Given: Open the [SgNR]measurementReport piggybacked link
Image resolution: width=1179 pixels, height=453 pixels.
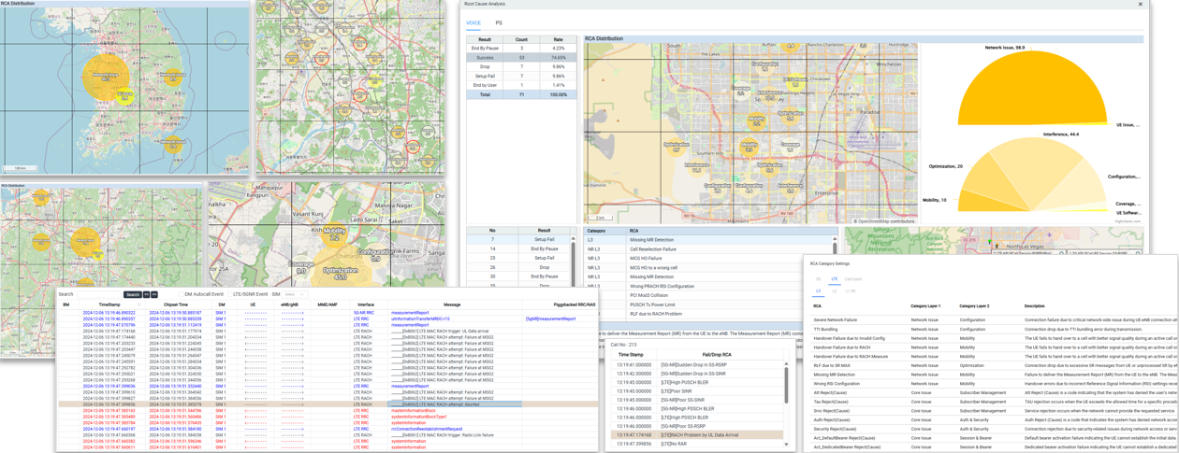Looking at the screenshot, I should click(x=551, y=319).
